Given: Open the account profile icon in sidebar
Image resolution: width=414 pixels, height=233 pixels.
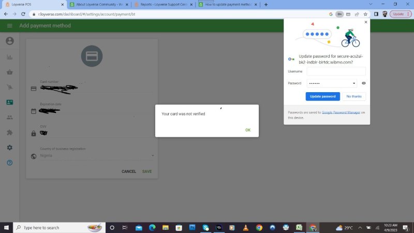Looking at the screenshot, I should click(9, 41).
